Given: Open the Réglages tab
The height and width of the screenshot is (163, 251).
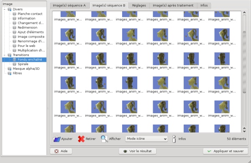Looking at the screenshot, I should (x=139, y=5).
